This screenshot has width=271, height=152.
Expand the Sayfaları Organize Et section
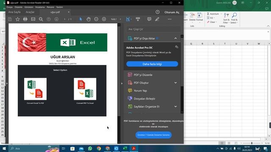click(175, 106)
